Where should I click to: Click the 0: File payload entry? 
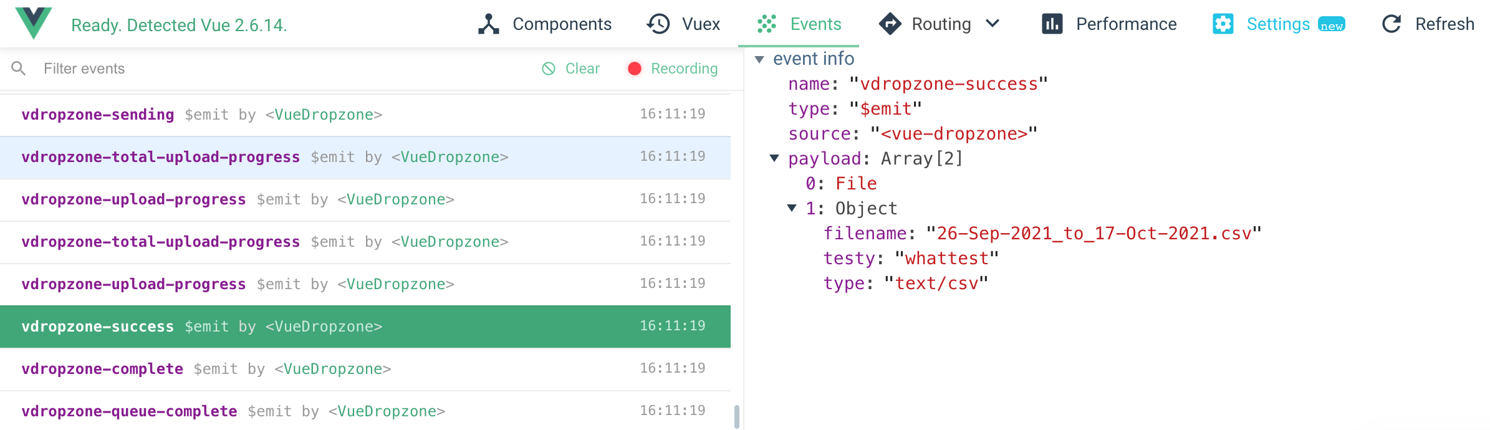[841, 184]
